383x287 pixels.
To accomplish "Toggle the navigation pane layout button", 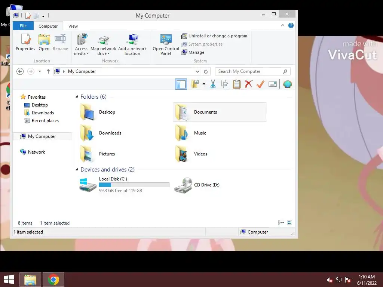I will (x=181, y=84).
